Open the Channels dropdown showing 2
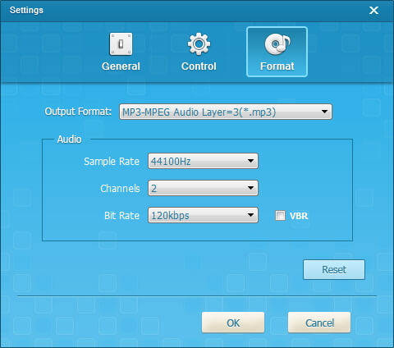The image size is (394, 348). pyautogui.click(x=203, y=188)
